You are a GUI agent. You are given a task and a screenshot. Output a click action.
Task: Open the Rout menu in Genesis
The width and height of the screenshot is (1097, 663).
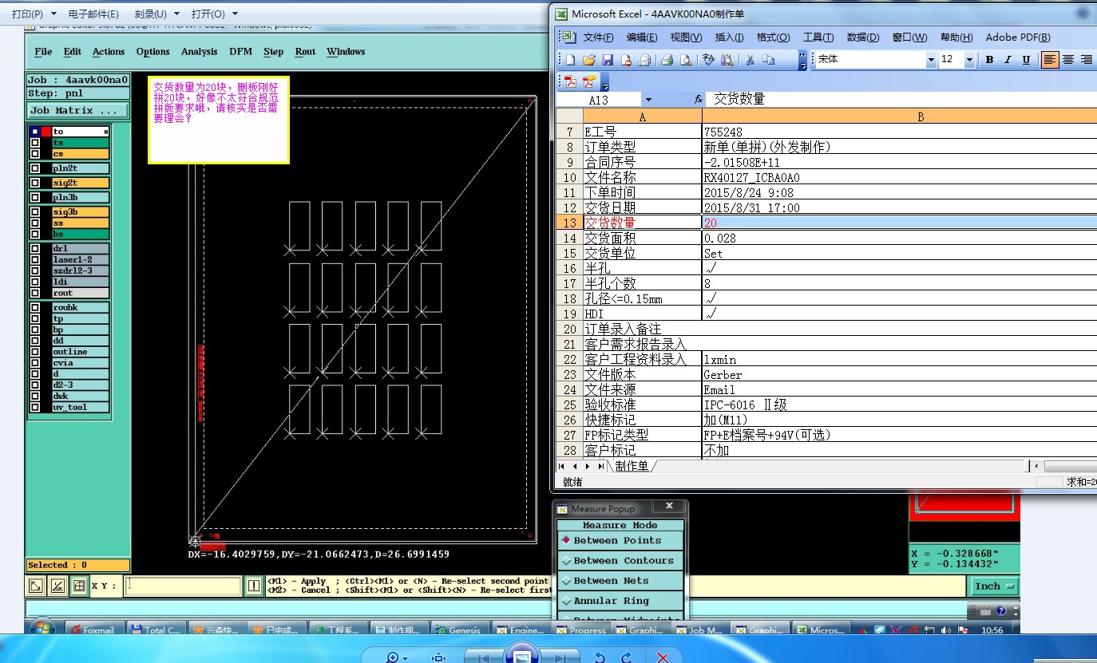tap(305, 52)
